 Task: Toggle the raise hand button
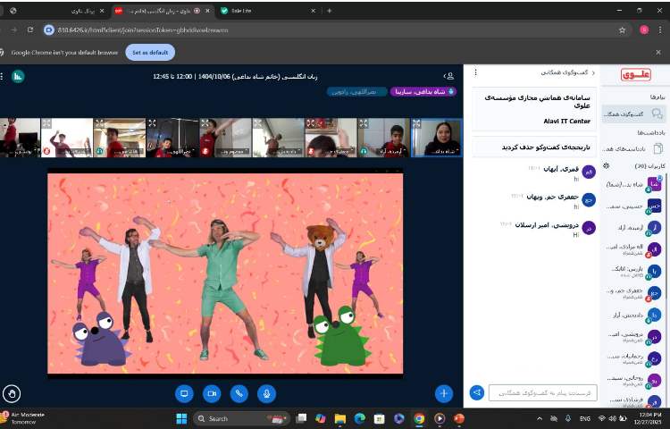(12, 392)
